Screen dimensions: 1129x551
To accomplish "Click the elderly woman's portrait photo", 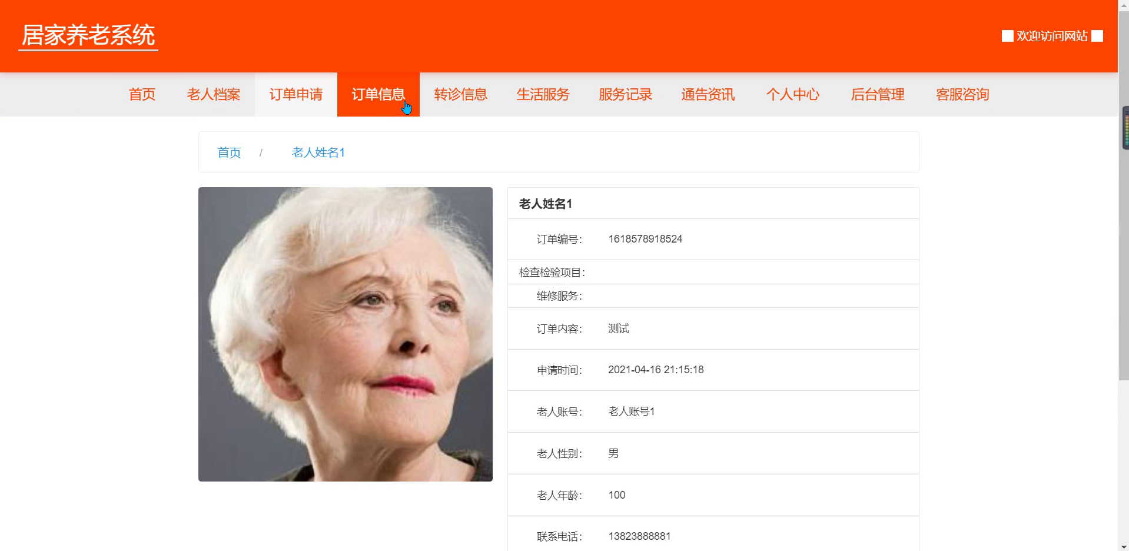I will tap(346, 334).
